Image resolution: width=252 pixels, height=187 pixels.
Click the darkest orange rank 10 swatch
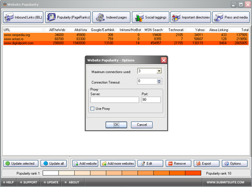point(193,173)
